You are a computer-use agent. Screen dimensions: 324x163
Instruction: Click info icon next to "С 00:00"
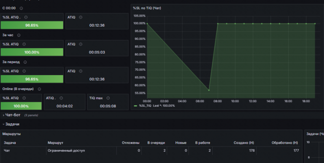pos(21,8)
